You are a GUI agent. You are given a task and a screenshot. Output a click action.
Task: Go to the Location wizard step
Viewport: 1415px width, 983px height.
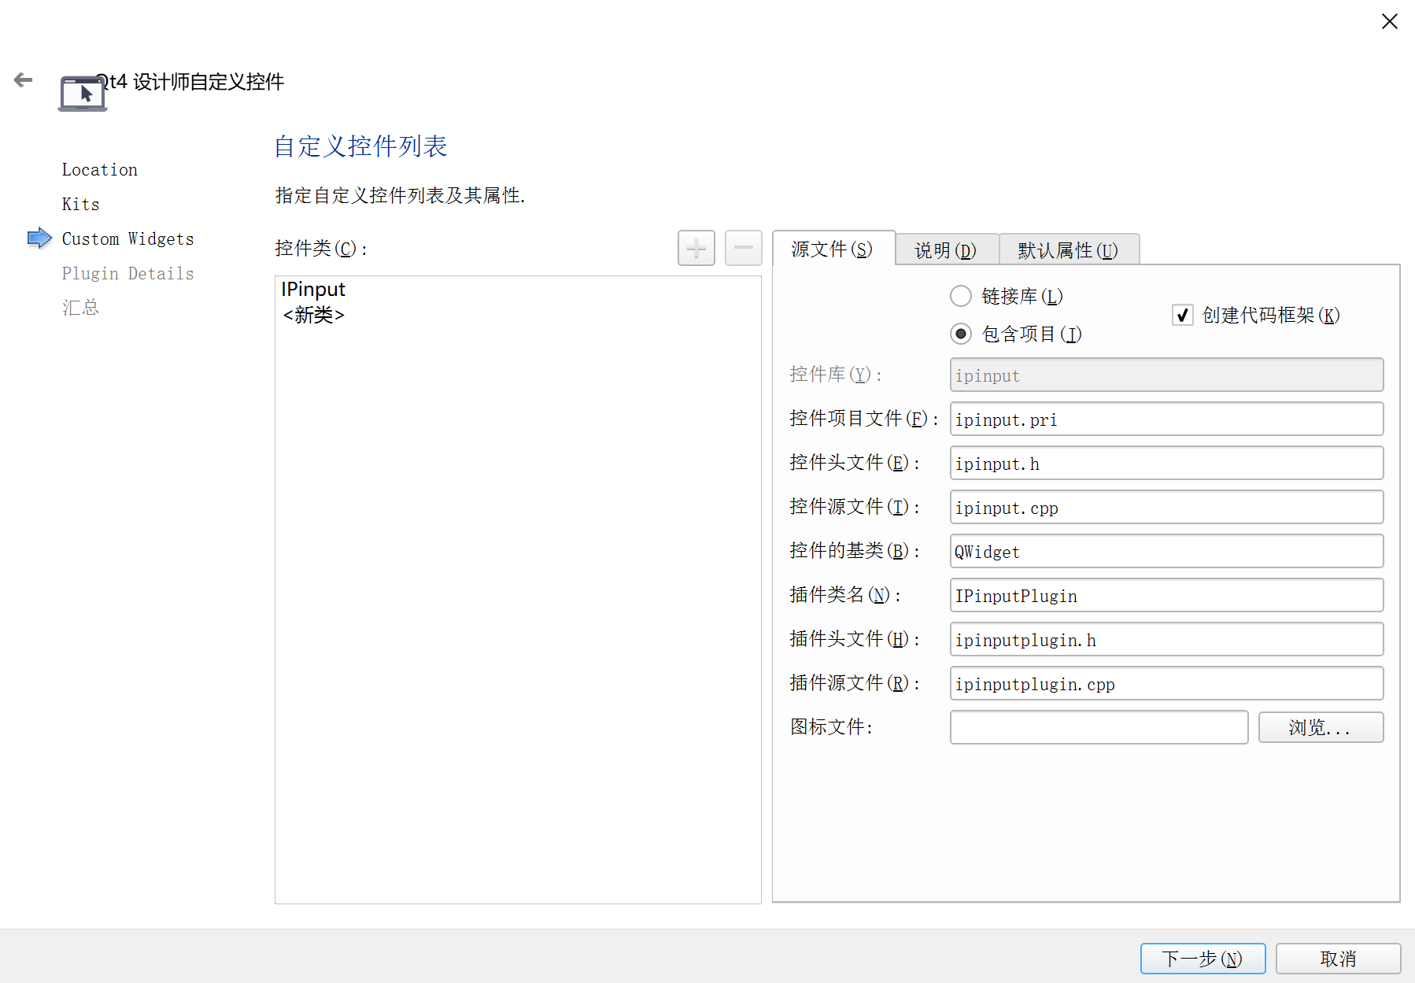click(99, 169)
